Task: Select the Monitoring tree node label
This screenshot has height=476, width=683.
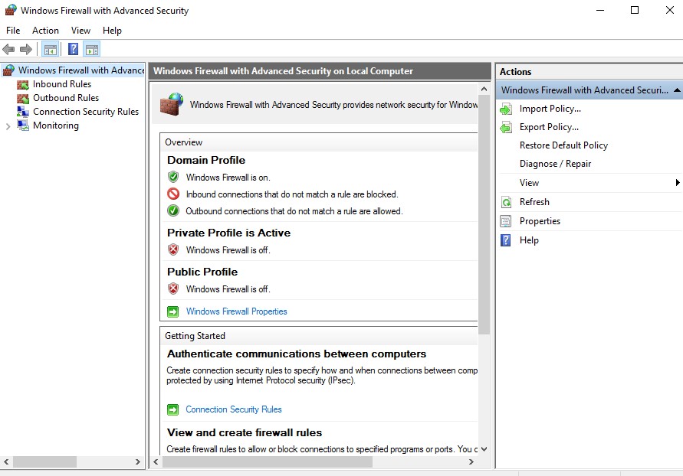Action: pos(56,126)
